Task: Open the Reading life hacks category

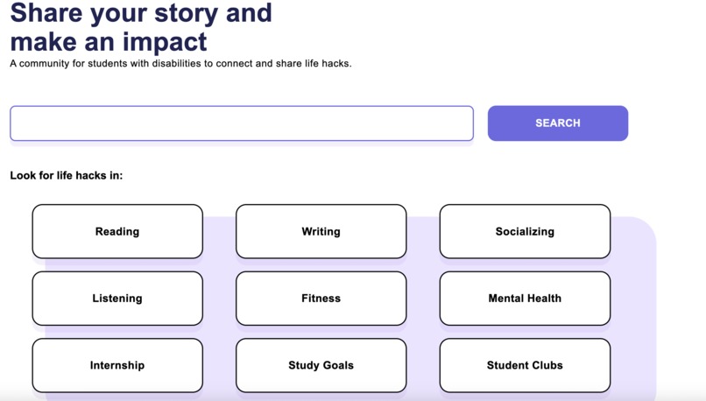Action: pyautogui.click(x=117, y=231)
